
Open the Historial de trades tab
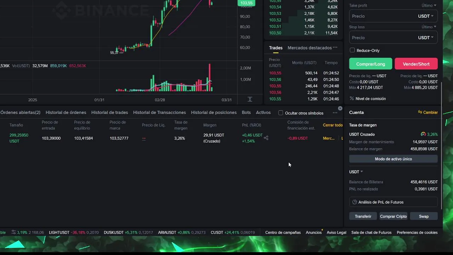[110, 113]
